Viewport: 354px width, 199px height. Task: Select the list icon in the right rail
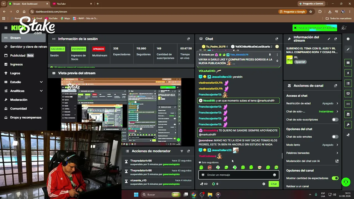point(348,83)
